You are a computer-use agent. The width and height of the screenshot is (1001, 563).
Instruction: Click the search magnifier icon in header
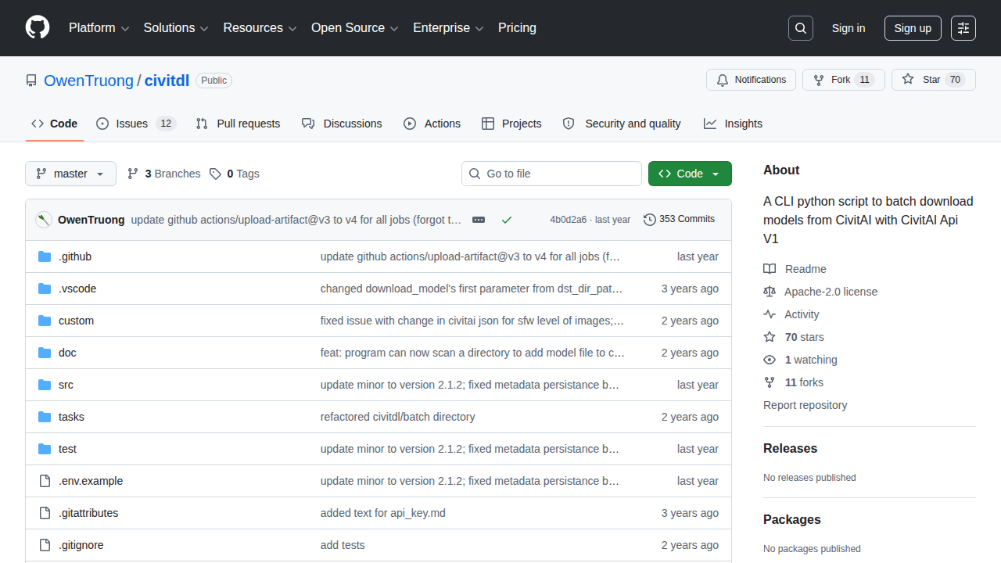(x=801, y=28)
